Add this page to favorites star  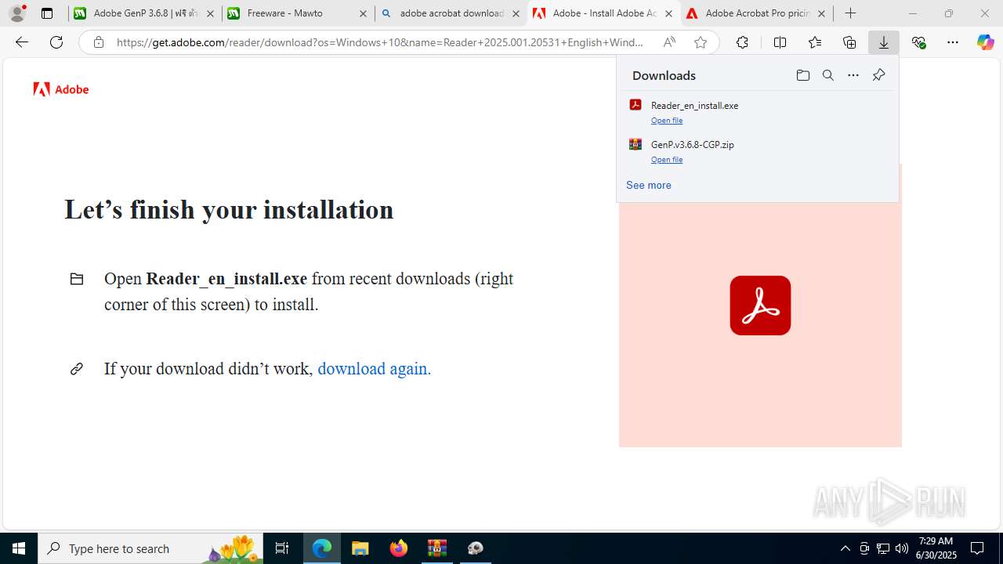pos(701,42)
